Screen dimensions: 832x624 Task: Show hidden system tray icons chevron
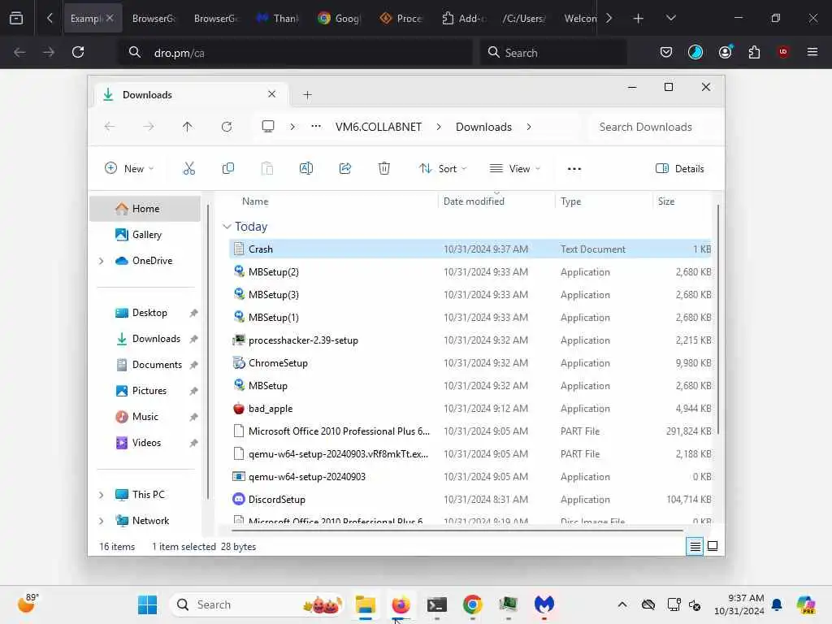click(622, 604)
